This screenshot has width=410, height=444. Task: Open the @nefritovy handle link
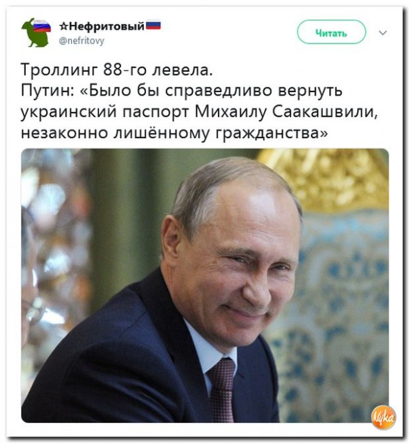click(81, 41)
